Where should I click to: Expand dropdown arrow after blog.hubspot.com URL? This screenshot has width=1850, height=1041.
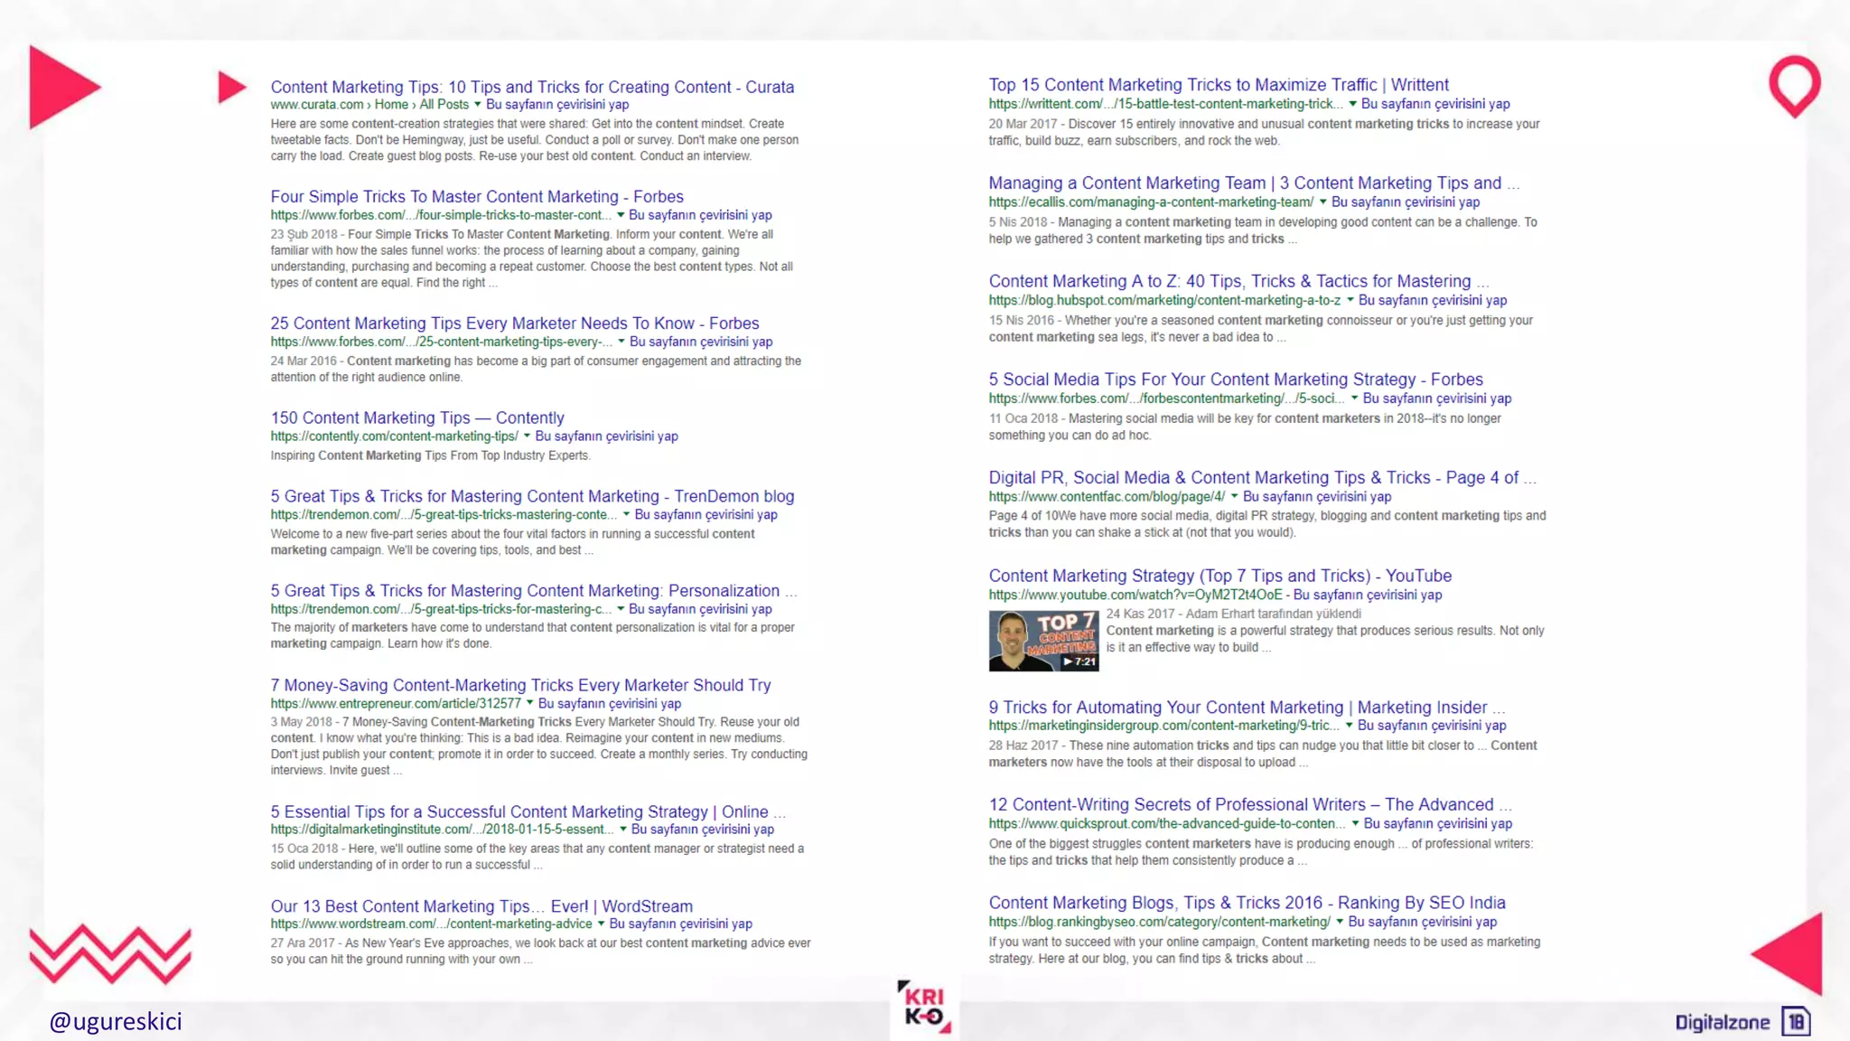pyautogui.click(x=1350, y=300)
